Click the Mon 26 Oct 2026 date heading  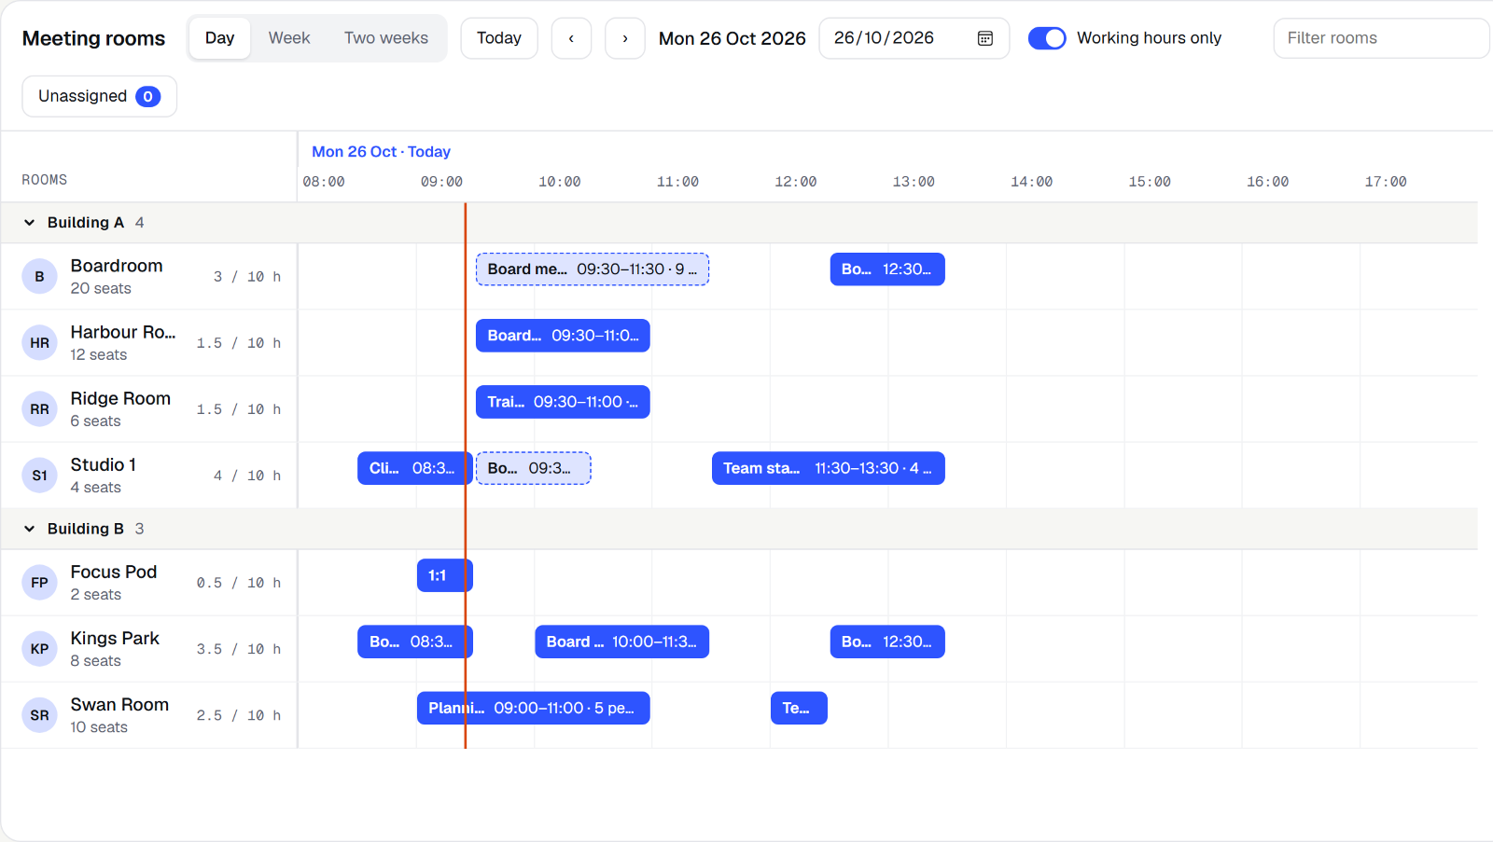click(x=733, y=38)
